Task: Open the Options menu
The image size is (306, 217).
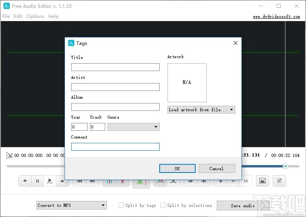Action: [35, 16]
